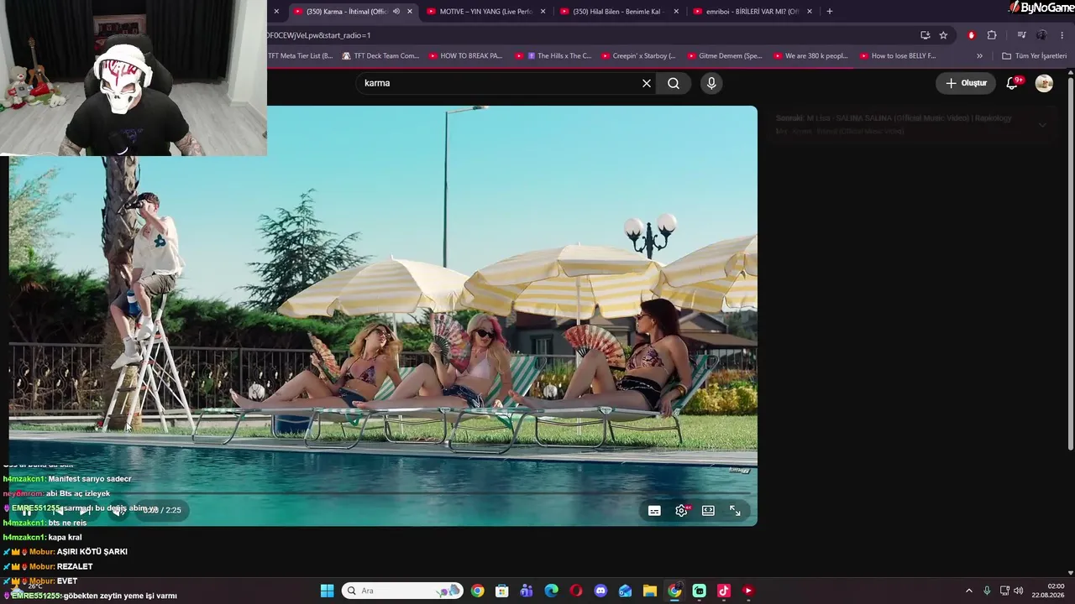
Task: Clear the YouTube search box text
Action: click(647, 83)
